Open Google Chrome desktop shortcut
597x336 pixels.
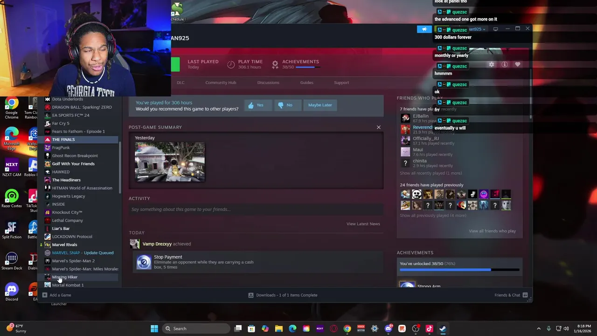pyautogui.click(x=12, y=108)
